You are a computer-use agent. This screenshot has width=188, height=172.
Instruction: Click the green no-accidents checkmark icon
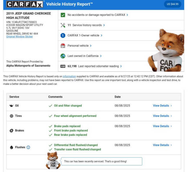click(x=63, y=15)
